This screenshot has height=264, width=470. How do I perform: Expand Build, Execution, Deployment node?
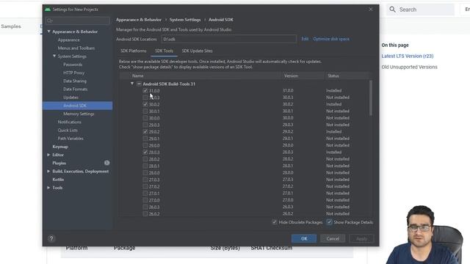[48, 171]
